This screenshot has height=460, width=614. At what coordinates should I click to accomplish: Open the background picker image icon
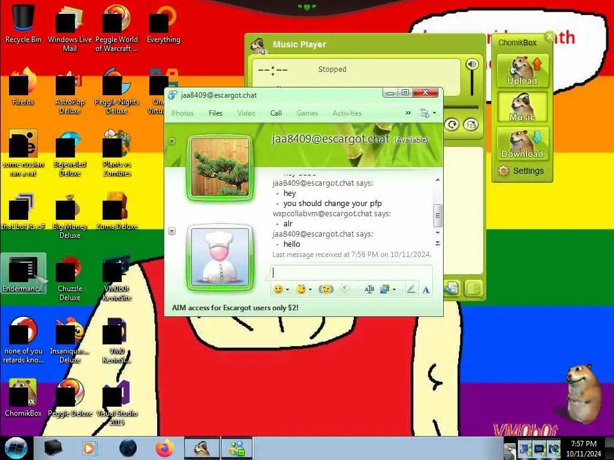(x=384, y=289)
